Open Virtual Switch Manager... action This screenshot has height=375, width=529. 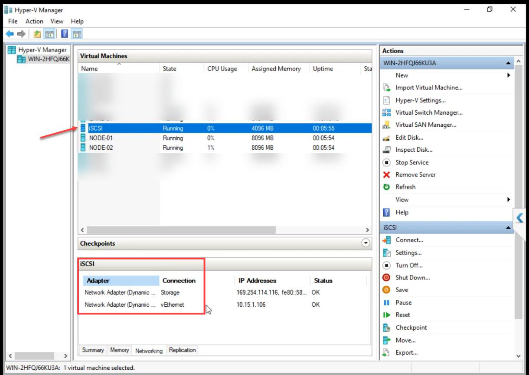429,112
